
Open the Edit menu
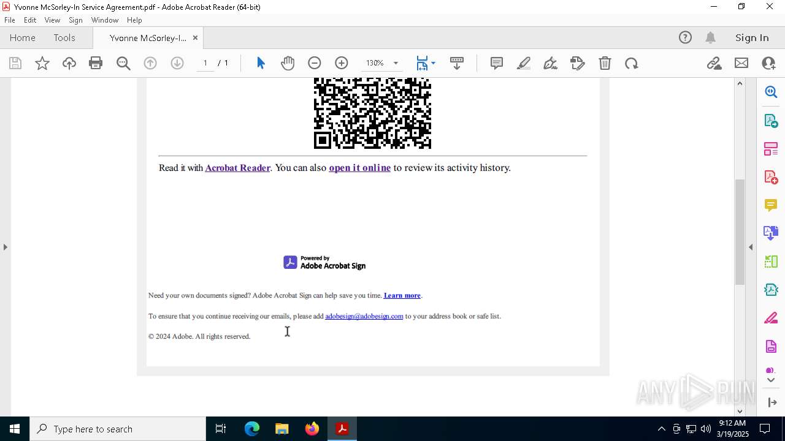point(30,20)
